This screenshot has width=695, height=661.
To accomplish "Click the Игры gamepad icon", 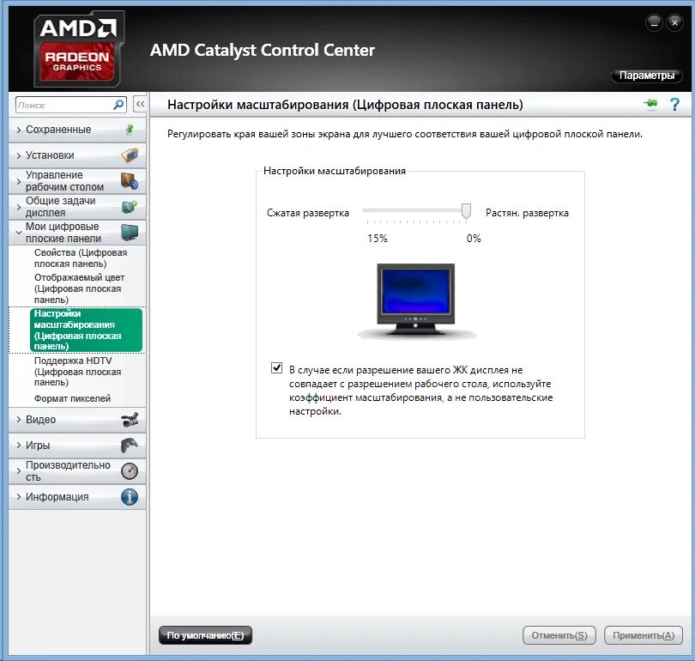I will click(130, 445).
